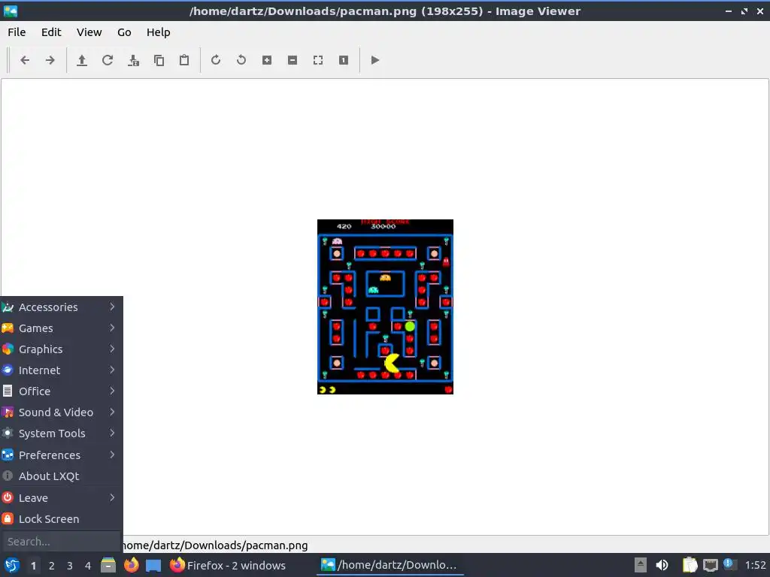Expand the Accessories submenu
Screen dimensions: 770x577
(61, 307)
